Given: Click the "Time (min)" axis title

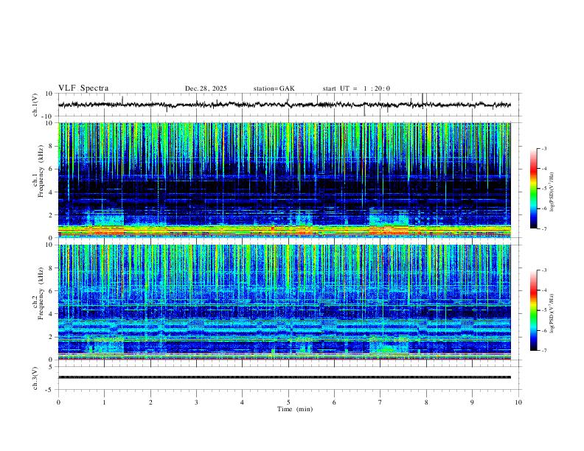Looking at the screenshot, I should pyautogui.click(x=295, y=409).
